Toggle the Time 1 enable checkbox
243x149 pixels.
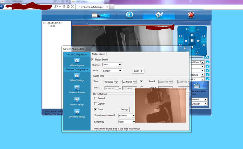[141, 81]
